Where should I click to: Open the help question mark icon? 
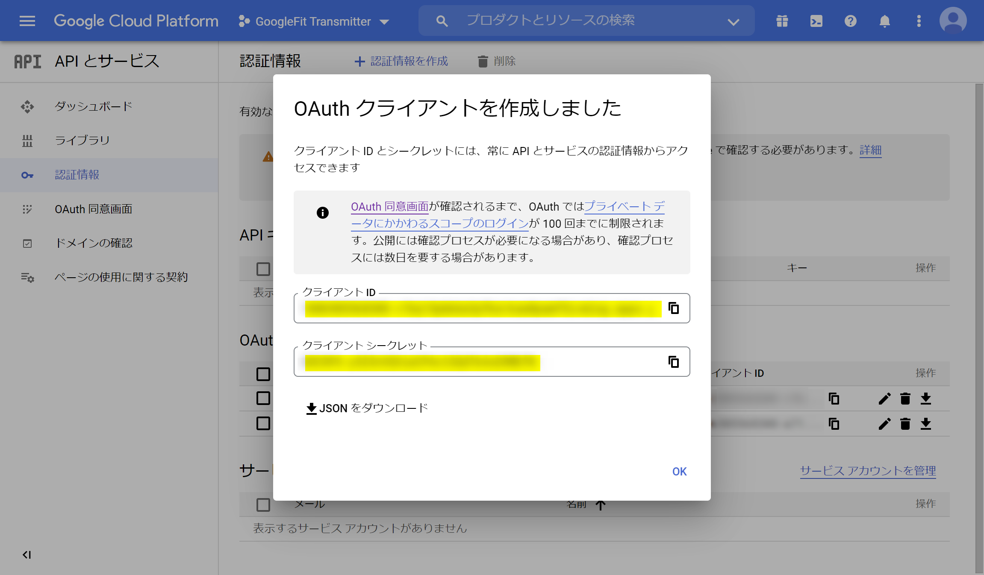pyautogui.click(x=850, y=21)
